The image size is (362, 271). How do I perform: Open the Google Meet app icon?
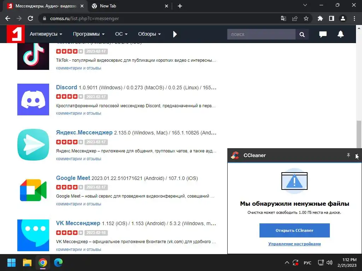[x=33, y=190]
